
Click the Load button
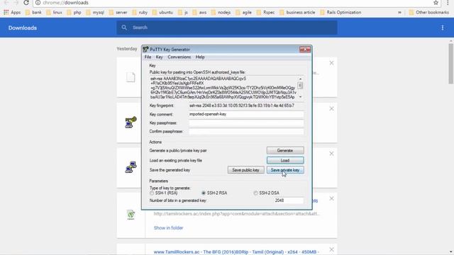coord(285,160)
